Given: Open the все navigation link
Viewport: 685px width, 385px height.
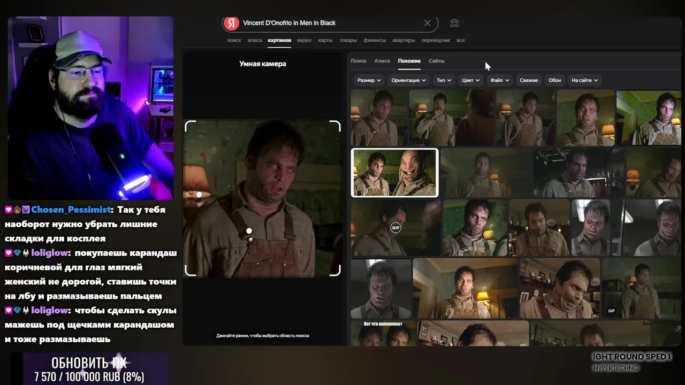Looking at the screenshot, I should click(460, 40).
